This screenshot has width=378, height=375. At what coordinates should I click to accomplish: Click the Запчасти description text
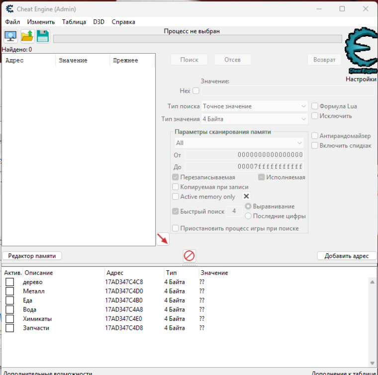pos(36,328)
